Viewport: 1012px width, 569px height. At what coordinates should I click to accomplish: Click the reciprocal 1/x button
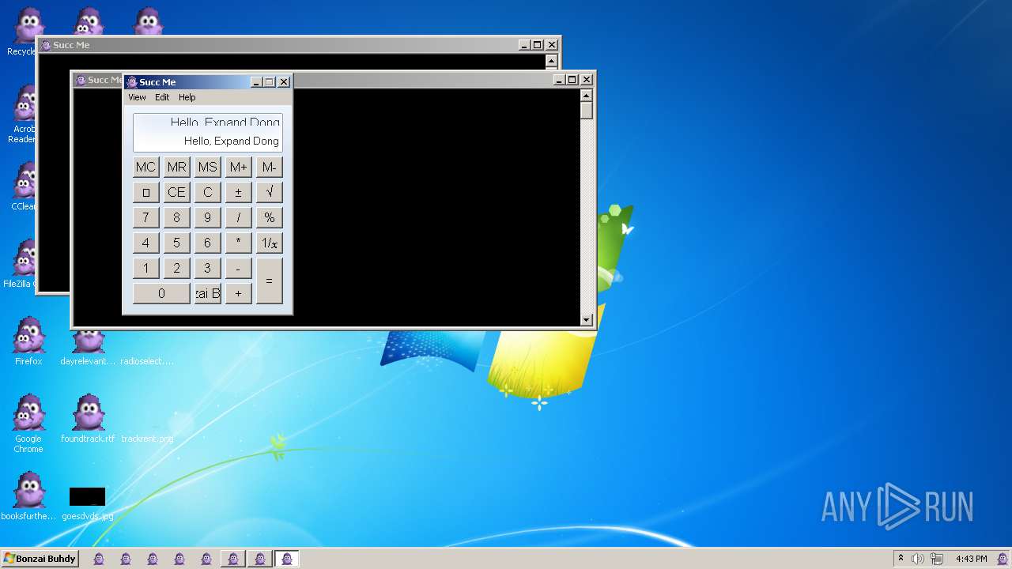click(269, 243)
